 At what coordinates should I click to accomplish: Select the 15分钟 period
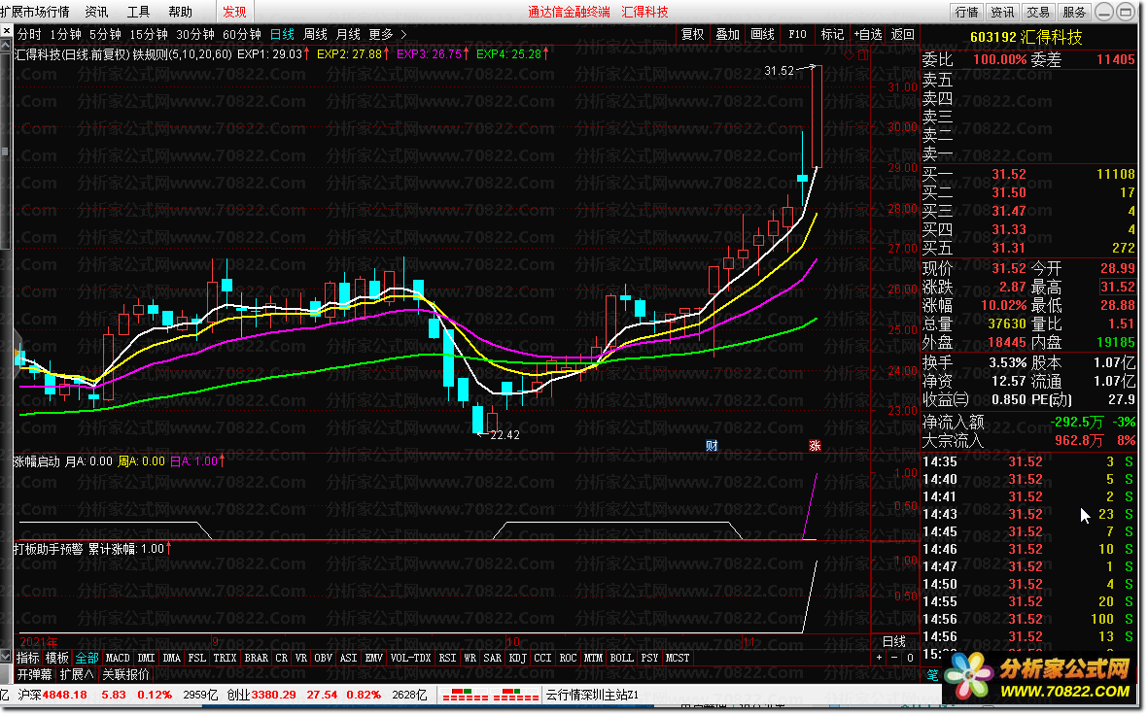(149, 34)
